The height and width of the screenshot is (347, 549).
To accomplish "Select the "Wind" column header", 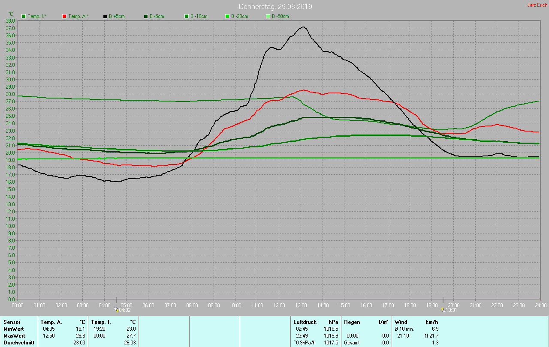I will click(401, 322).
